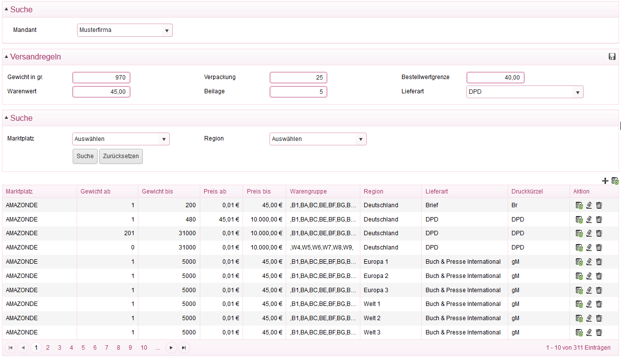Image resolution: width=621 pixels, height=358 pixels.
Task: Sort by the Gewicht bis column header
Action: pos(169,192)
